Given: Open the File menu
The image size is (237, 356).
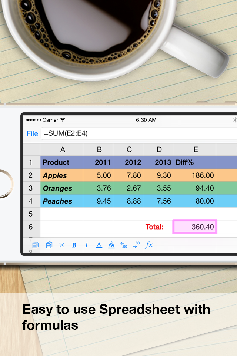Looking at the screenshot, I should pyautogui.click(x=32, y=133).
